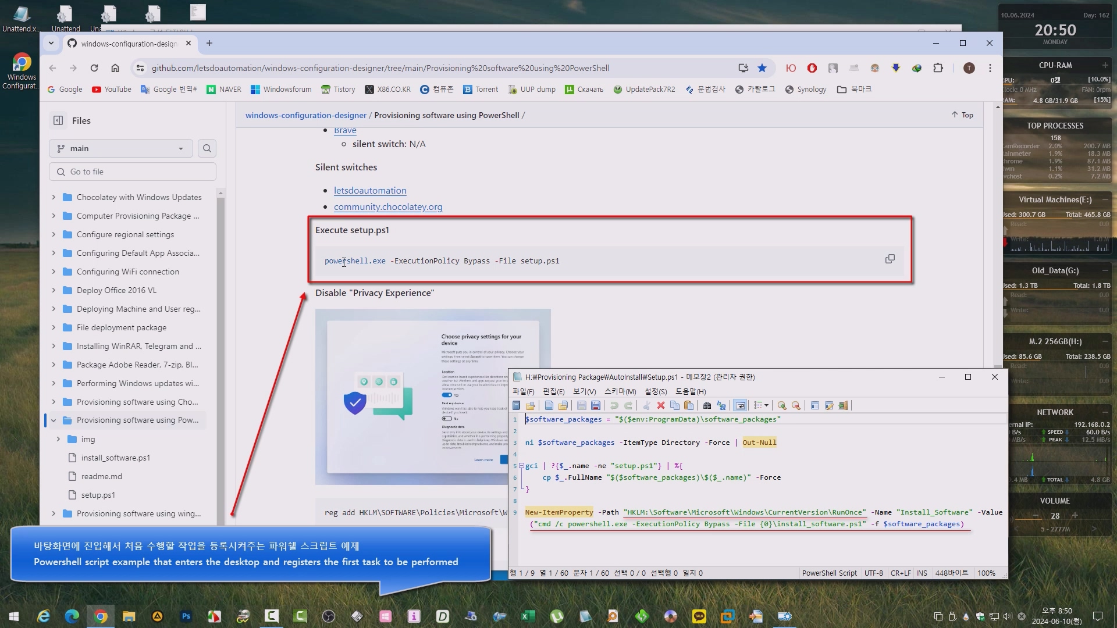1117x628 pixels.
Task: Click the Chrome address bar URL
Action: (380, 68)
